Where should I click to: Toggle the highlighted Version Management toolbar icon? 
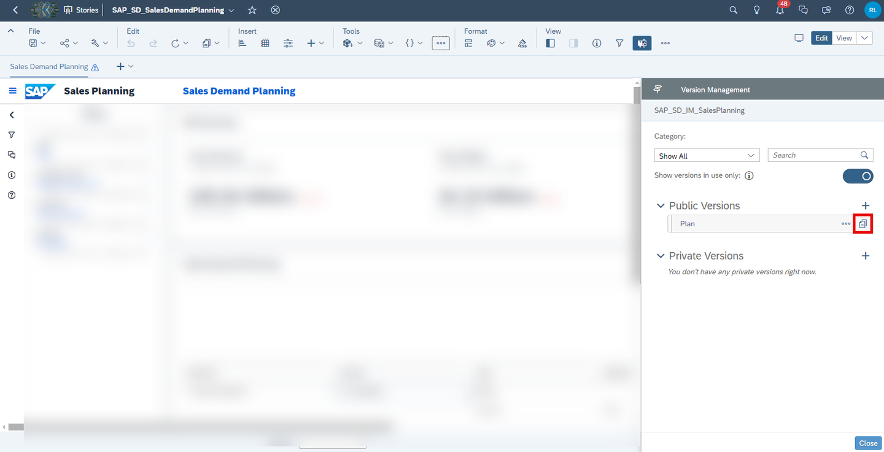point(642,43)
